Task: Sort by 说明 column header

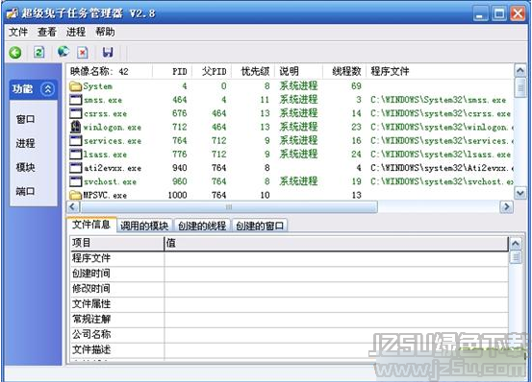Action: click(x=298, y=71)
